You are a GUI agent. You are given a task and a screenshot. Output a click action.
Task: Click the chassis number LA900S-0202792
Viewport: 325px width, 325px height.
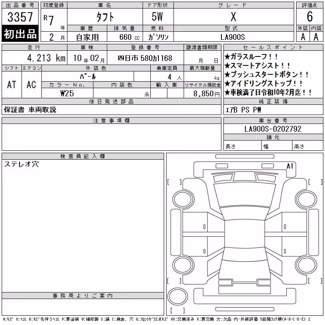[x=273, y=129]
